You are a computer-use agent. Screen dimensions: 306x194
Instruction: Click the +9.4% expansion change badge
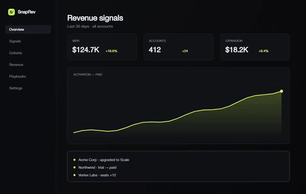point(264,51)
